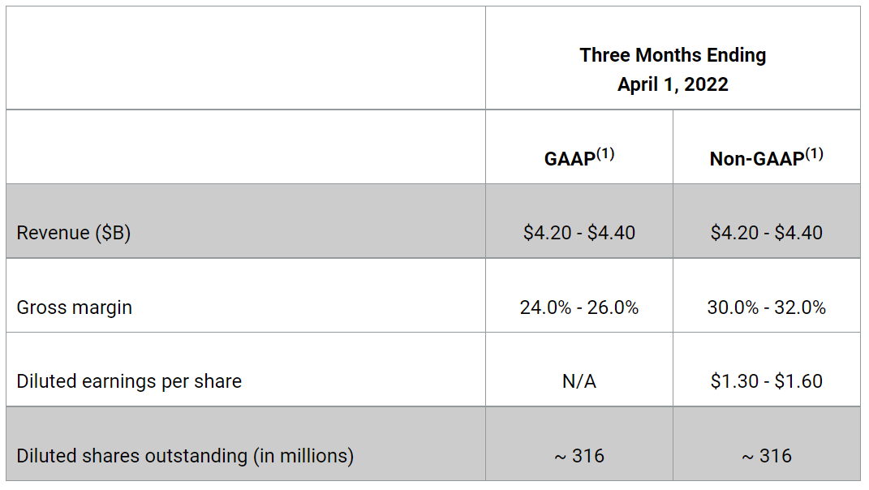The image size is (869, 490).
Task: Click the blank cell left of GAAP header
Action: (x=246, y=147)
